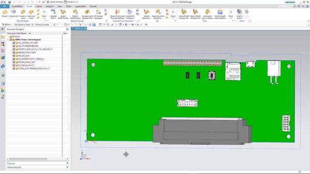Image resolution: width=310 pixels, height=174 pixels.
Task: Sort by Descriptive Part Name header
Action: [17, 33]
